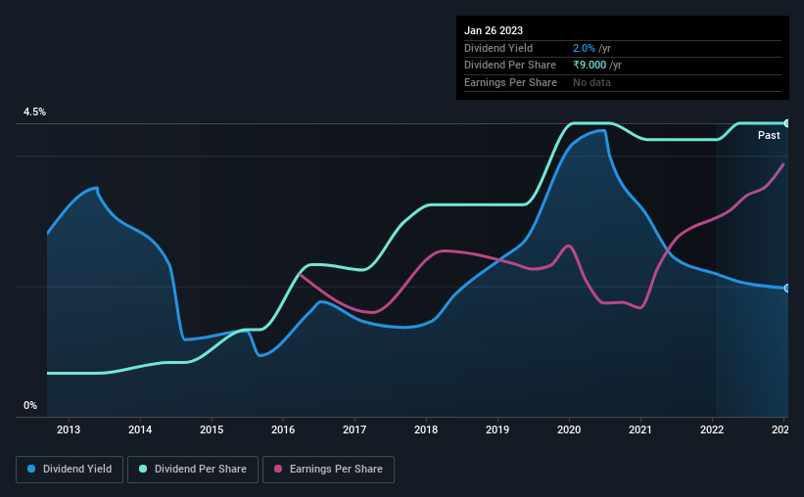The height and width of the screenshot is (497, 804).
Task: Click the pink Earnings Per Share legend dot
Action: tap(278, 469)
